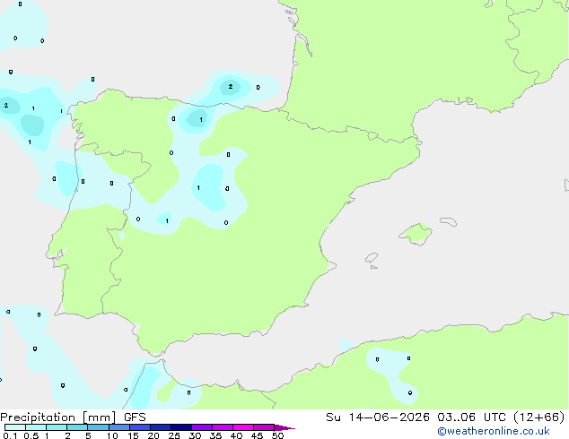Pick the 40–45 mm magenta legend swatch
Image resolution: width=569 pixels, height=439 pixels.
coord(243,427)
